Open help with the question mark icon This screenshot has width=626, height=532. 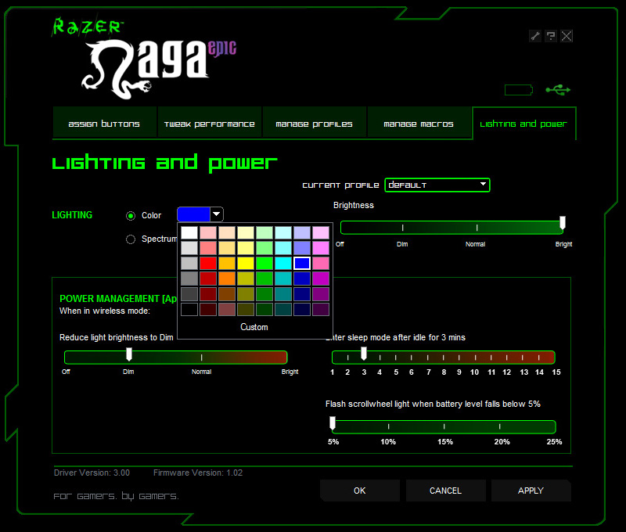click(x=551, y=36)
